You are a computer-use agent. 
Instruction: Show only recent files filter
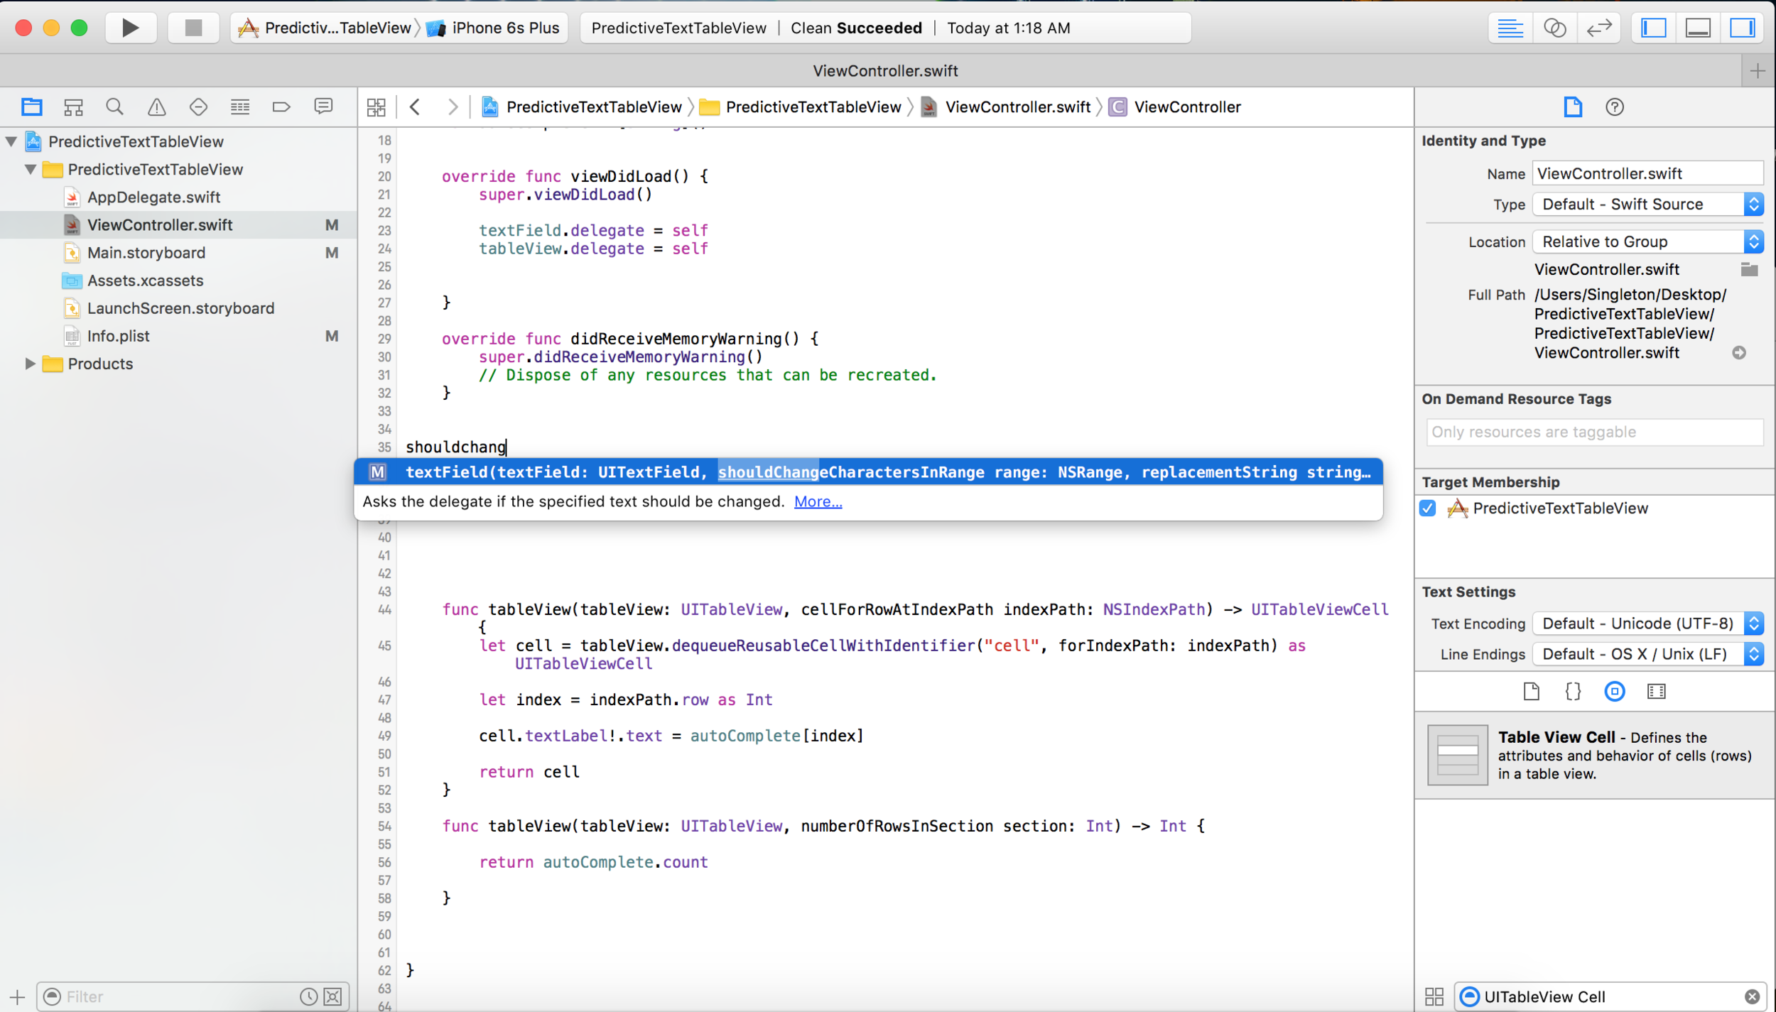coord(308,996)
